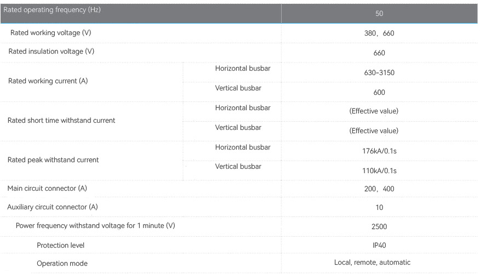Click the Rated working current (A) label
Screen dimensions: 480x274
pos(48,81)
